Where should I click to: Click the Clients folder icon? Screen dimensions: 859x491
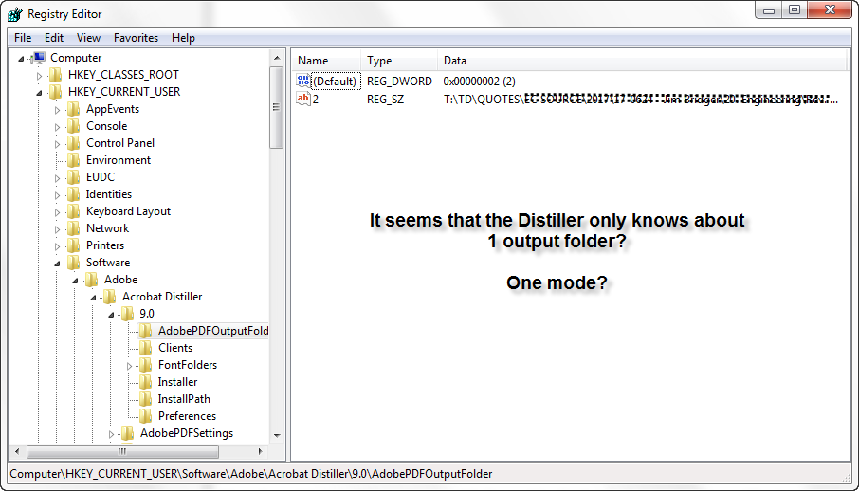coord(145,348)
